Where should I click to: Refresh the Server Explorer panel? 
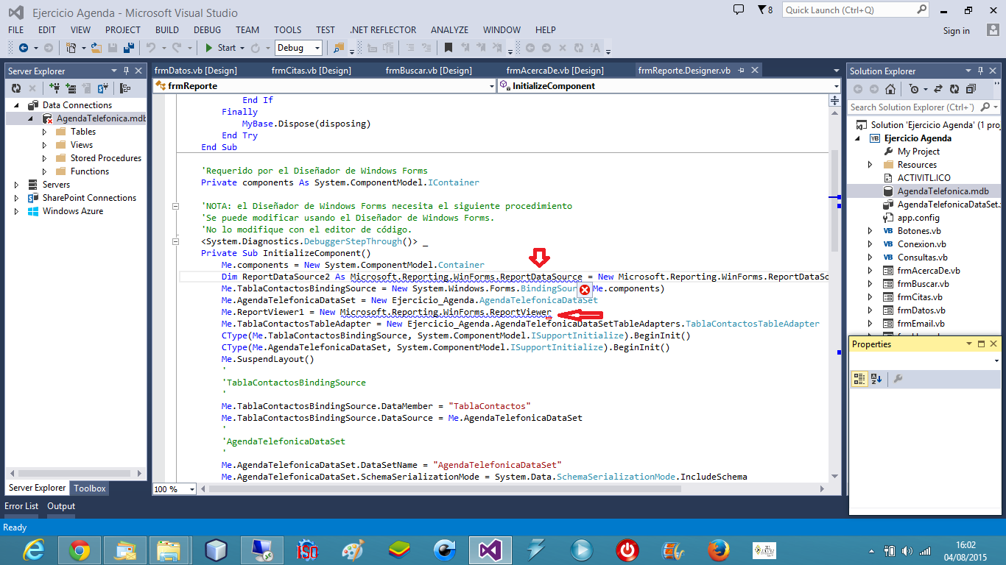pos(16,88)
